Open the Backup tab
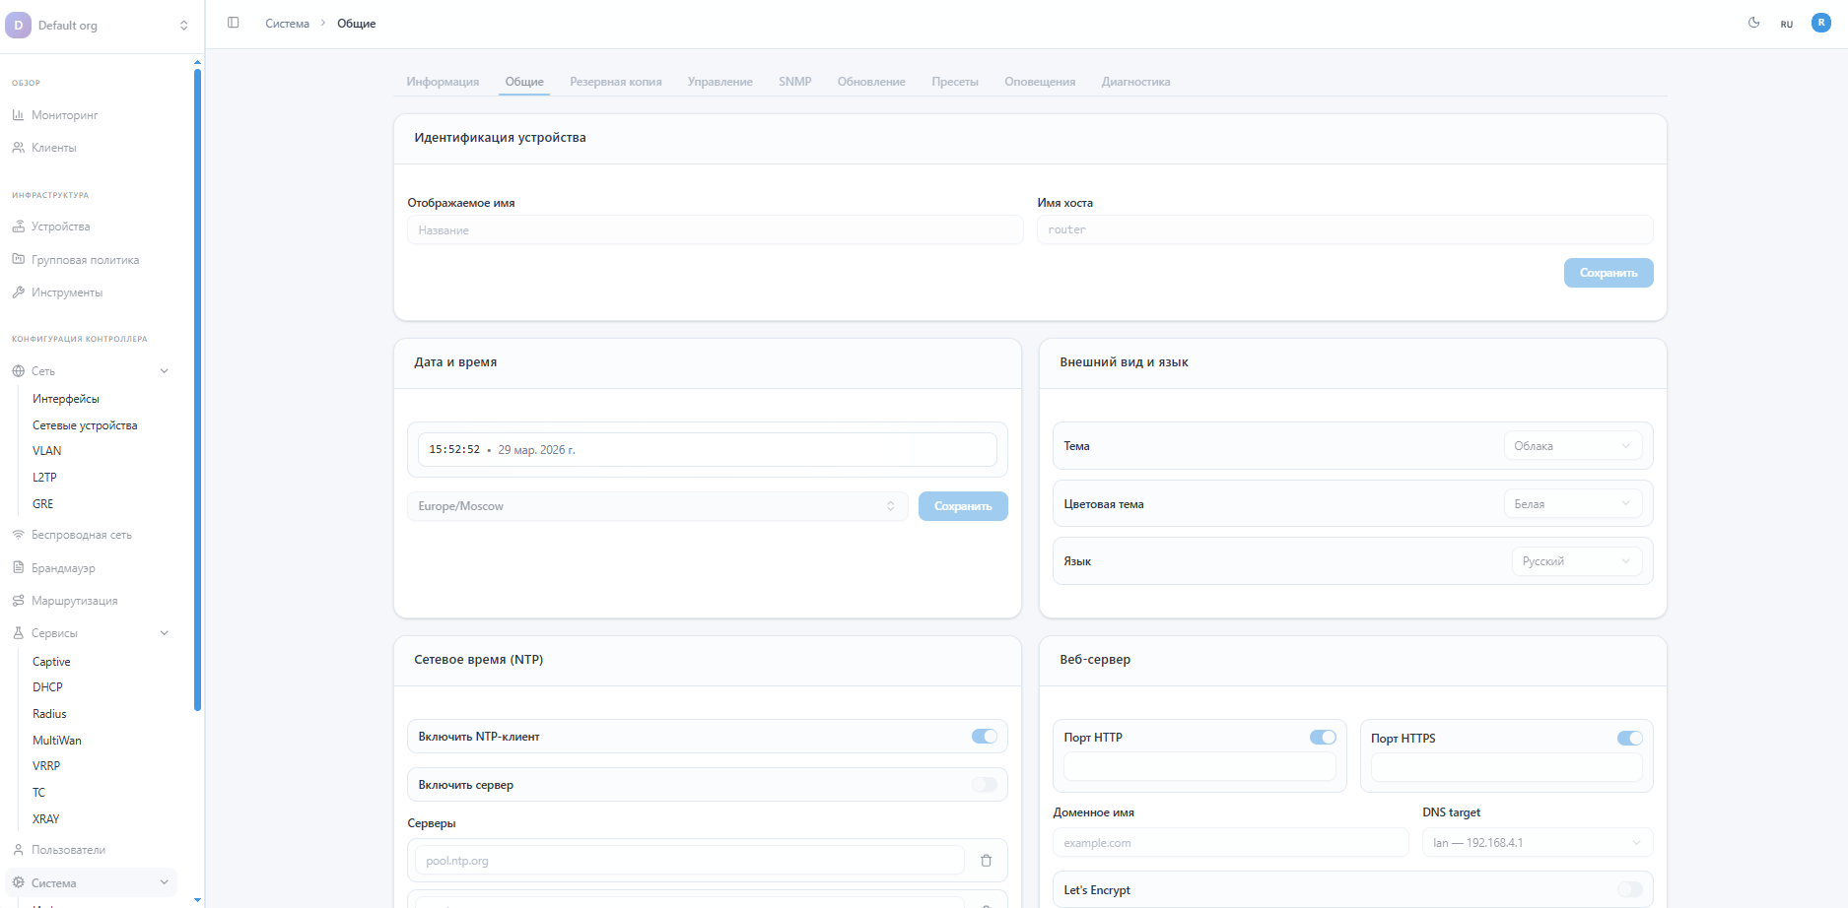 coord(615,82)
